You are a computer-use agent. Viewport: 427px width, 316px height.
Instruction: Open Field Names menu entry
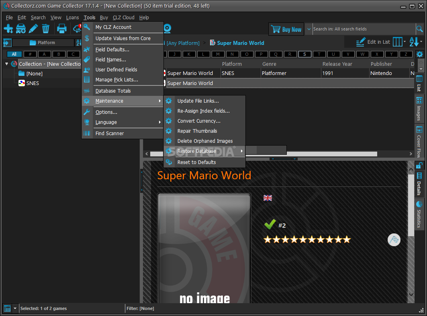point(123,60)
